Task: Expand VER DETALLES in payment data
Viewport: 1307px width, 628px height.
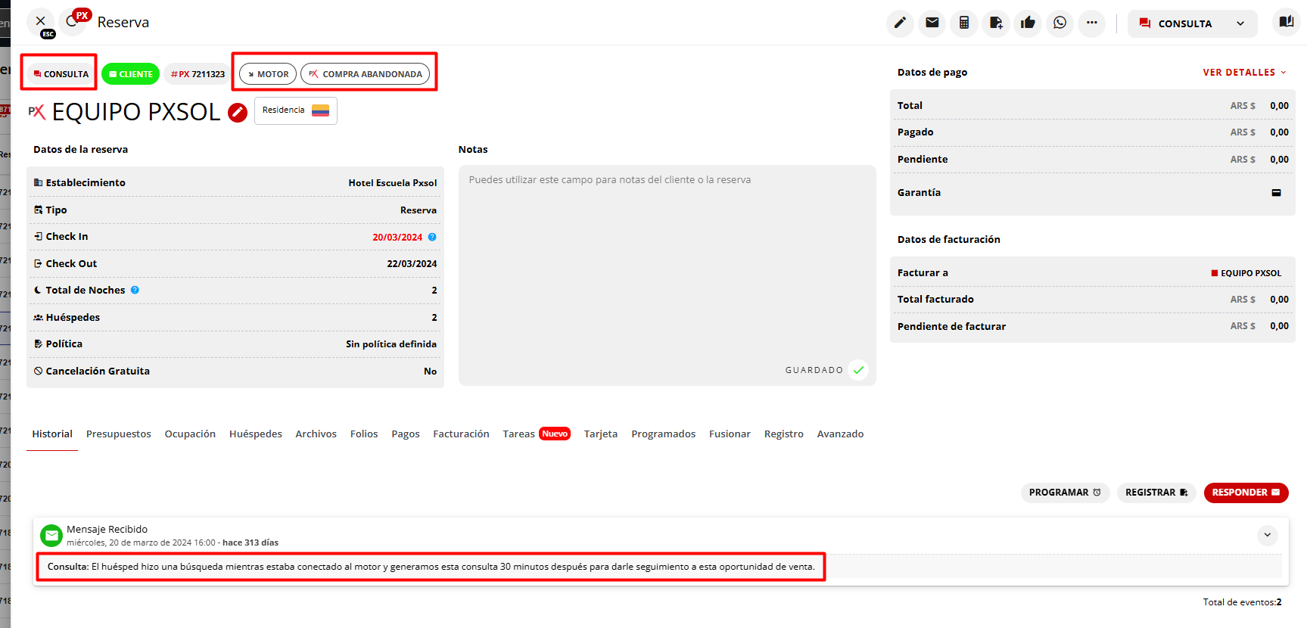Action: tap(1244, 73)
